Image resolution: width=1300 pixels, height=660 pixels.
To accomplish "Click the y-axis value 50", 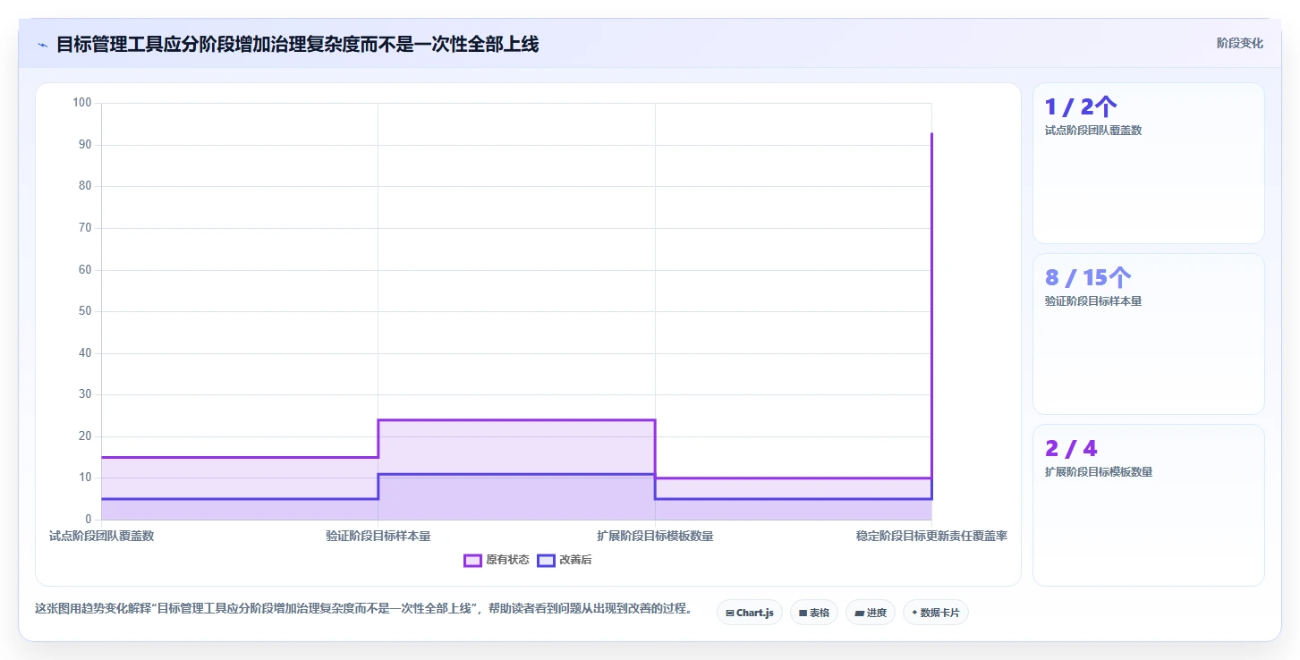I will pyautogui.click(x=85, y=311).
